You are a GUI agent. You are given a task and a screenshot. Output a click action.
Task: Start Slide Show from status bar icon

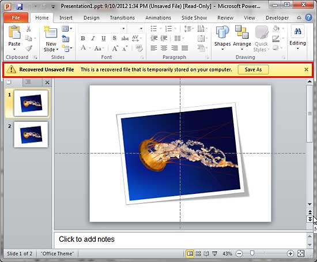[215, 253]
